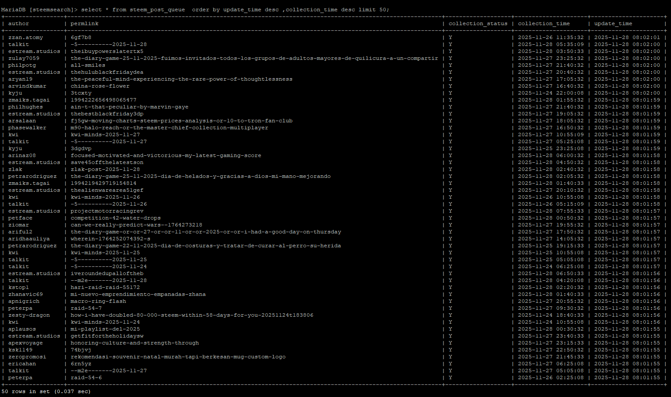Select permlink 'iveroundedupalloftheb'
Screen dimensions: 671x397
click(x=107, y=273)
